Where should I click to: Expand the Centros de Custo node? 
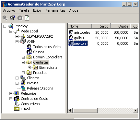tap(11, 99)
